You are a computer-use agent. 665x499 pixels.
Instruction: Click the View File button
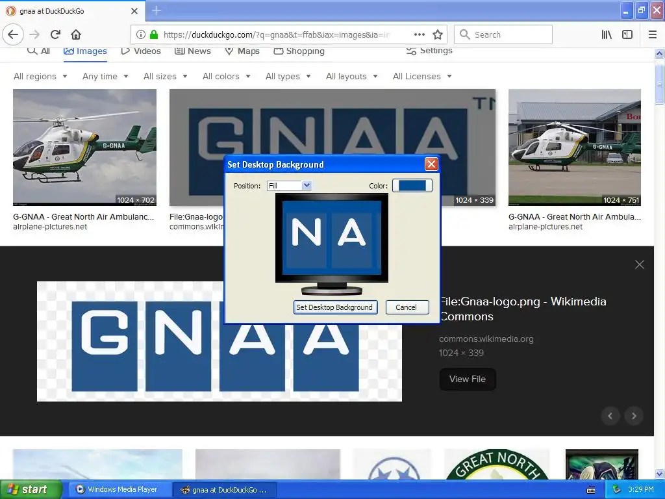point(468,379)
